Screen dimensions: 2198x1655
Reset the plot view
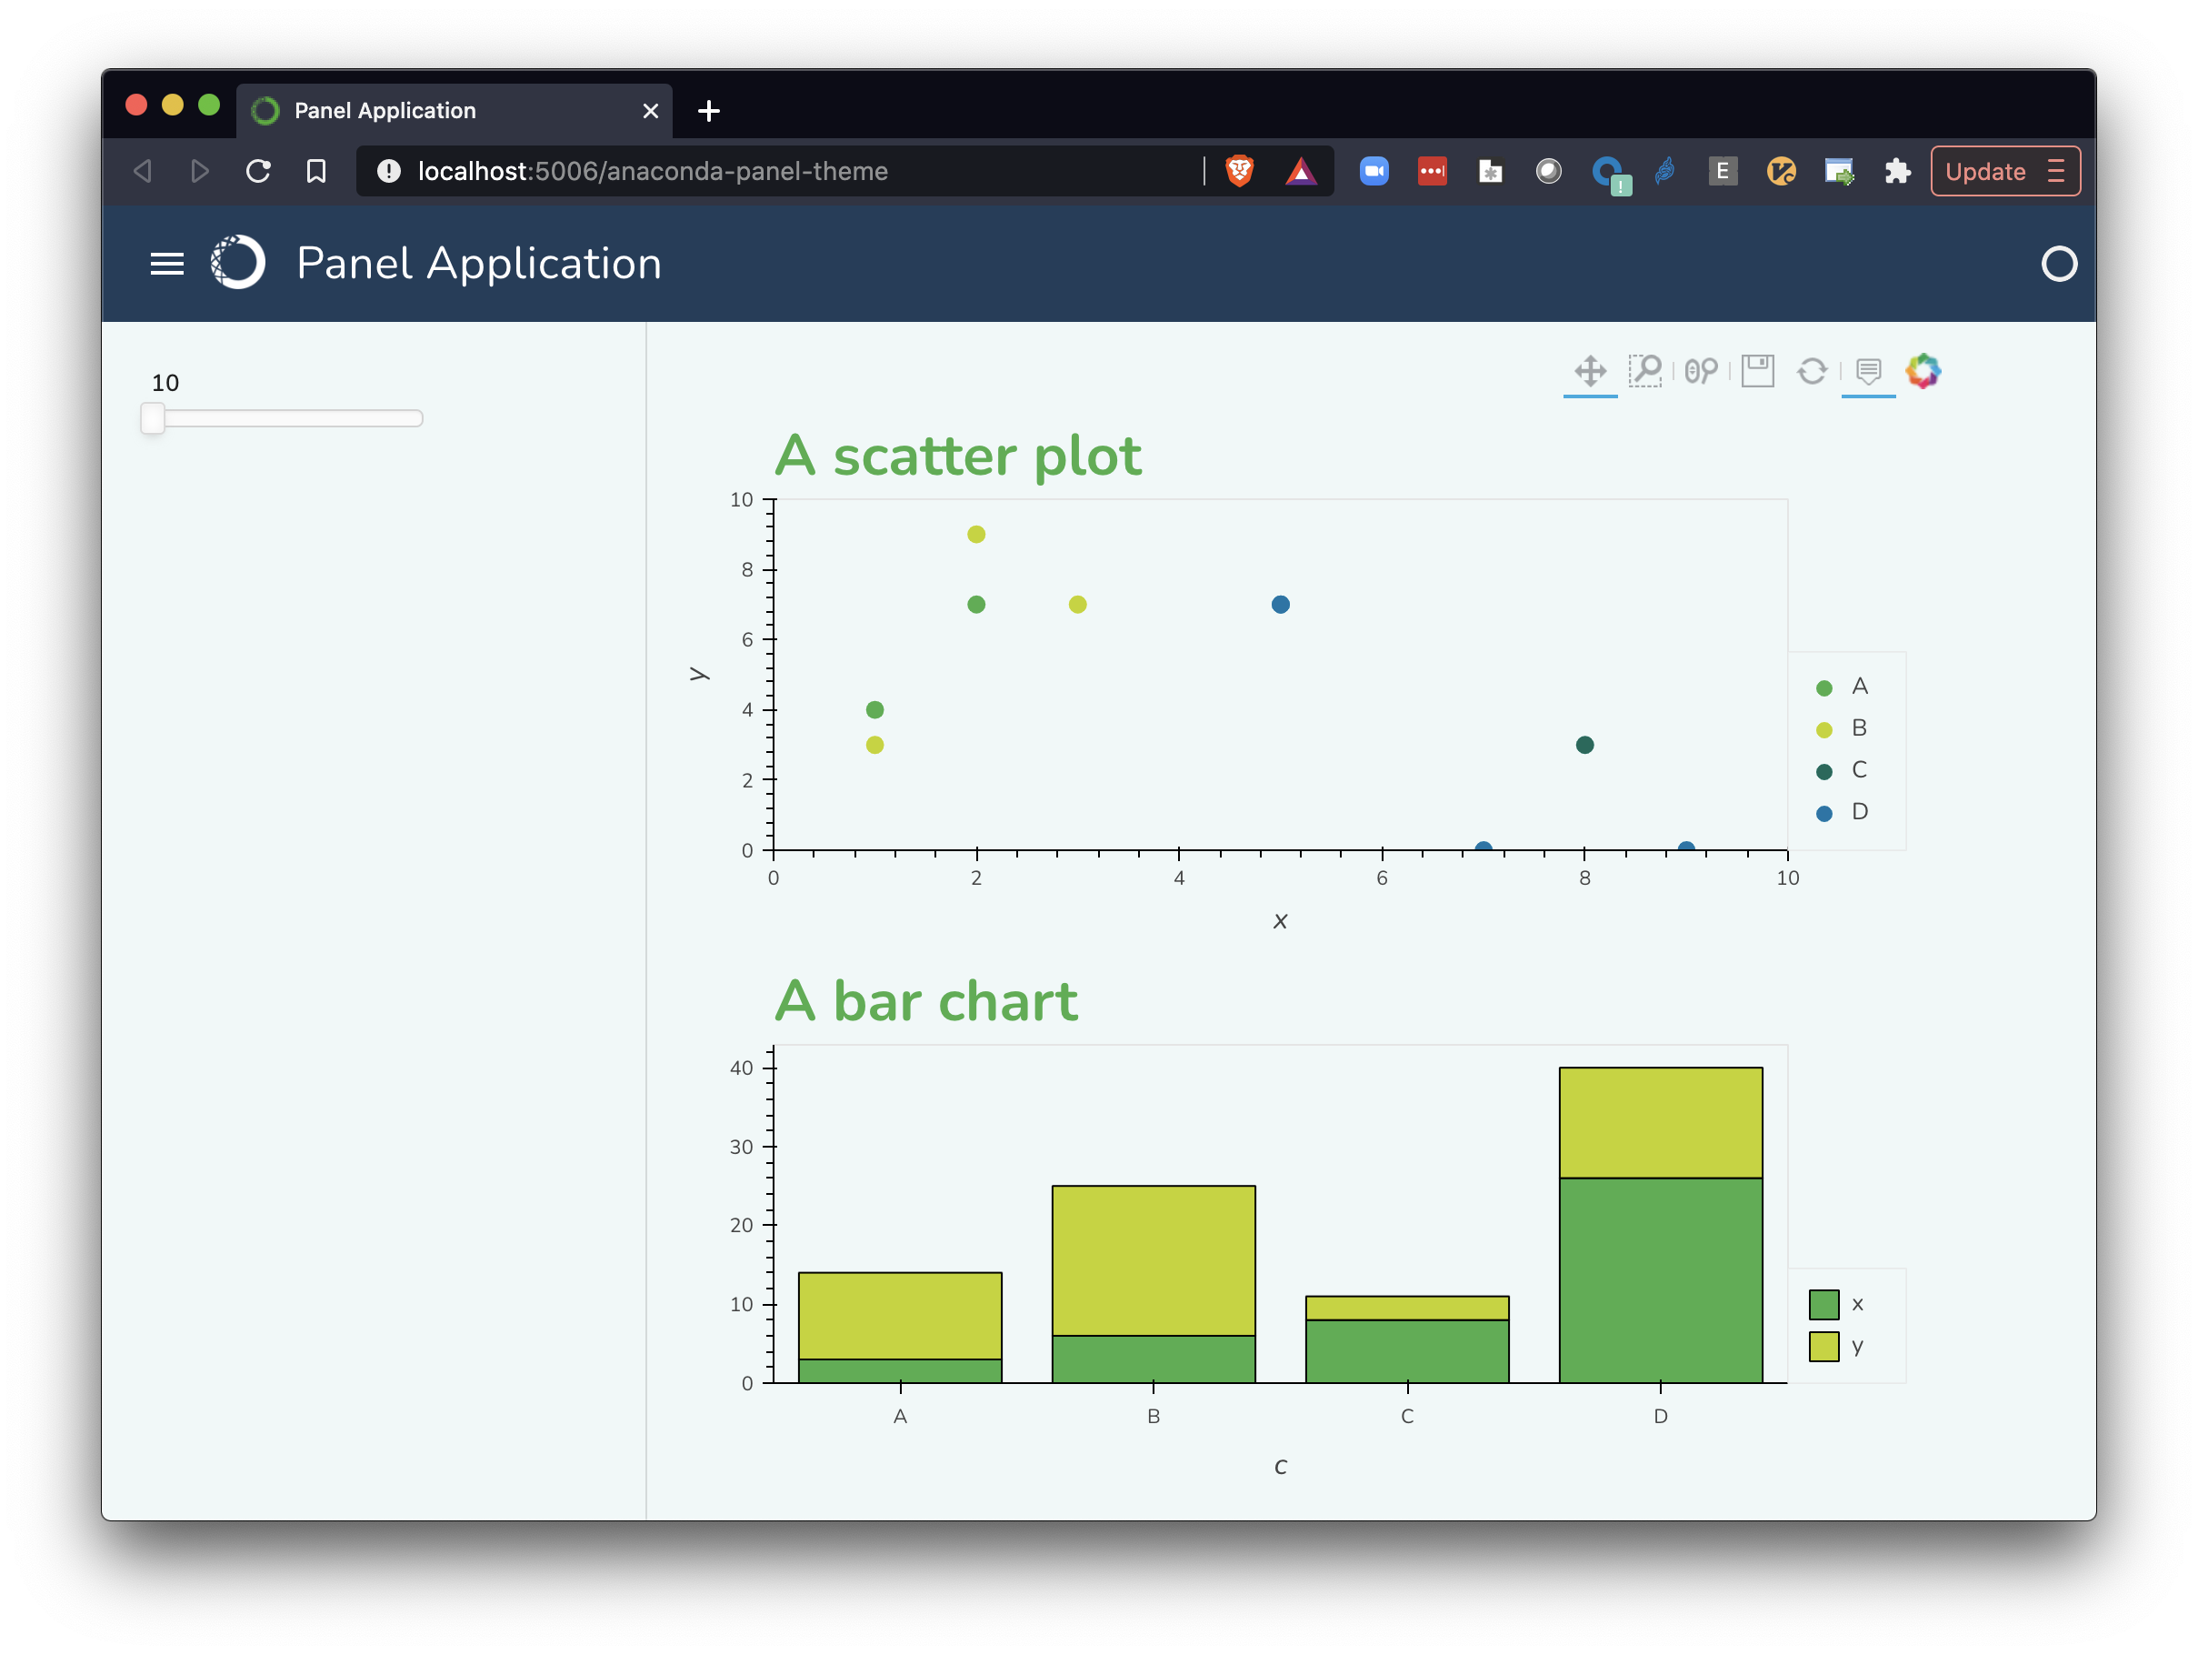[1813, 371]
